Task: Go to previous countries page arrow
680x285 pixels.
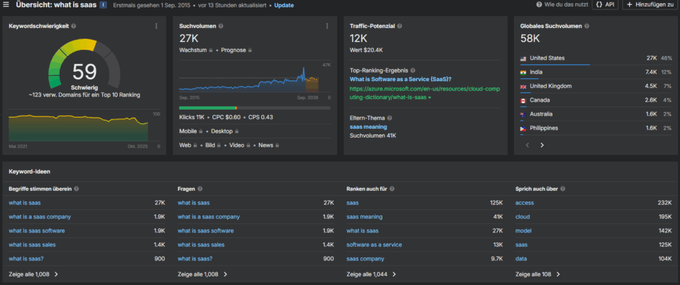Action: click(x=527, y=145)
